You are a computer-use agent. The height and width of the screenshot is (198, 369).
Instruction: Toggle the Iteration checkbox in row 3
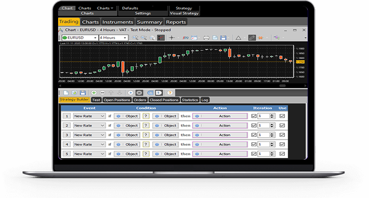click(x=254, y=135)
